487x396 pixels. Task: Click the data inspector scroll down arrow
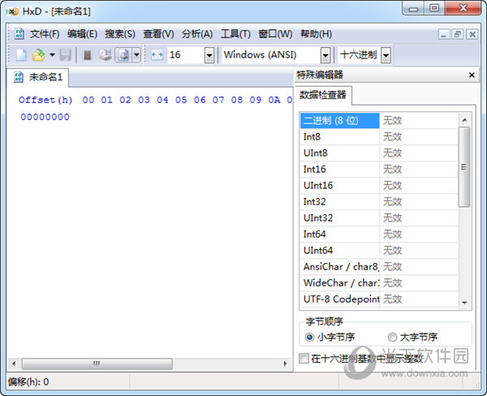coord(464,302)
